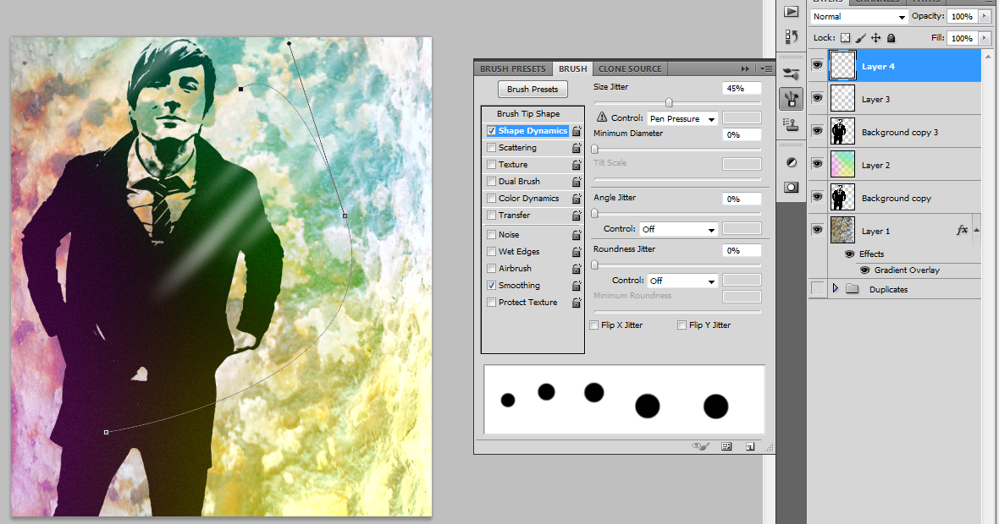Open the Fill slider arrow

[985, 38]
